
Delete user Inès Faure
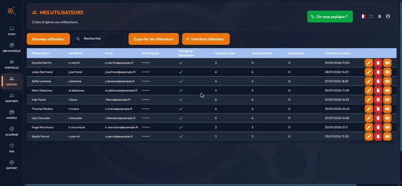click(378, 100)
